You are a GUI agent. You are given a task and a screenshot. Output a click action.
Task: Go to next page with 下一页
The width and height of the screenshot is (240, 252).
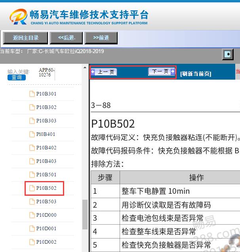tap(162, 71)
